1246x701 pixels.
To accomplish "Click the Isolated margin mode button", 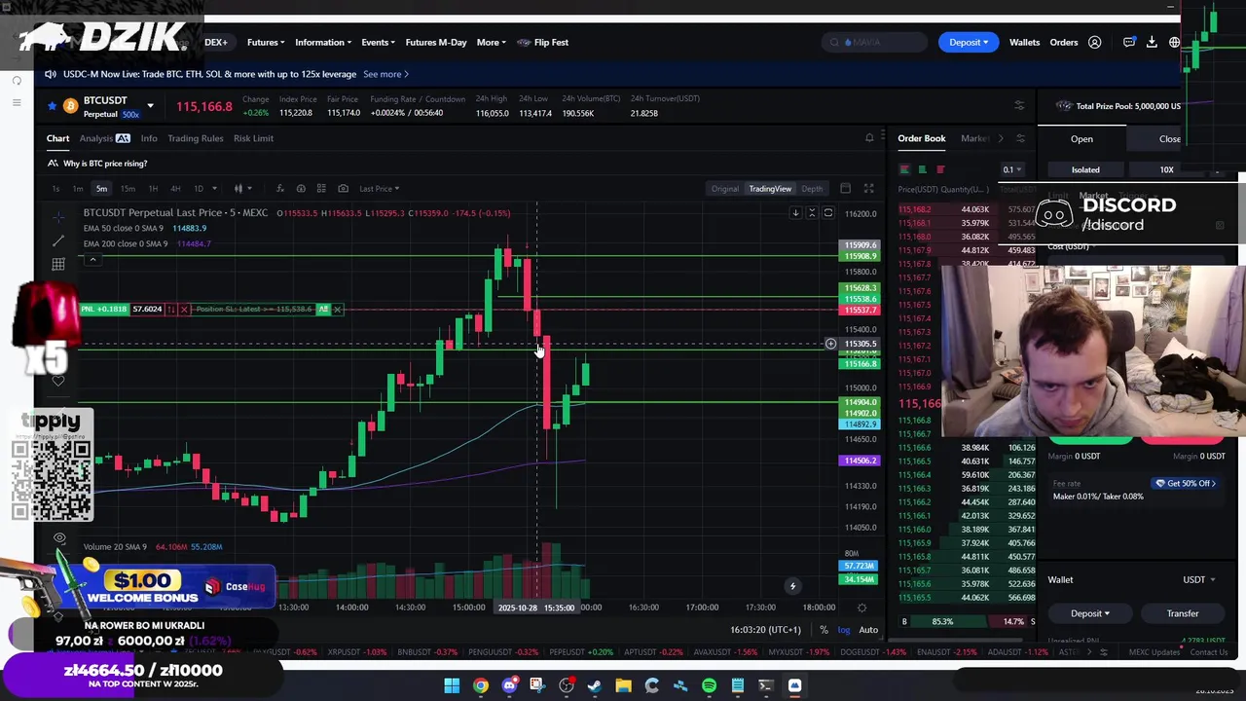I will [1085, 170].
